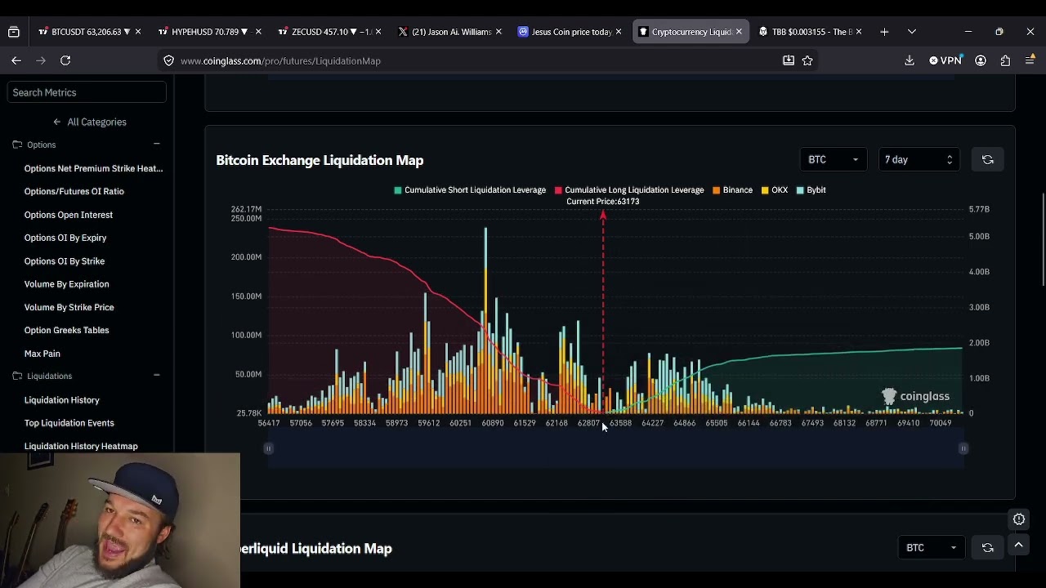Open the workspaces icon left of tabs

point(13,32)
